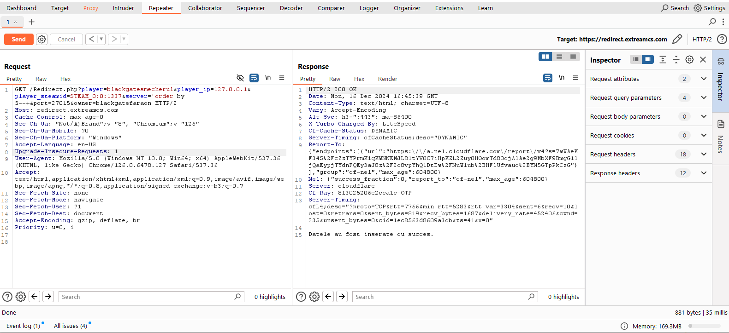Toggle hide non-printable eye icon in Request
Image resolution: width=729 pixels, height=333 pixels.
click(x=240, y=78)
